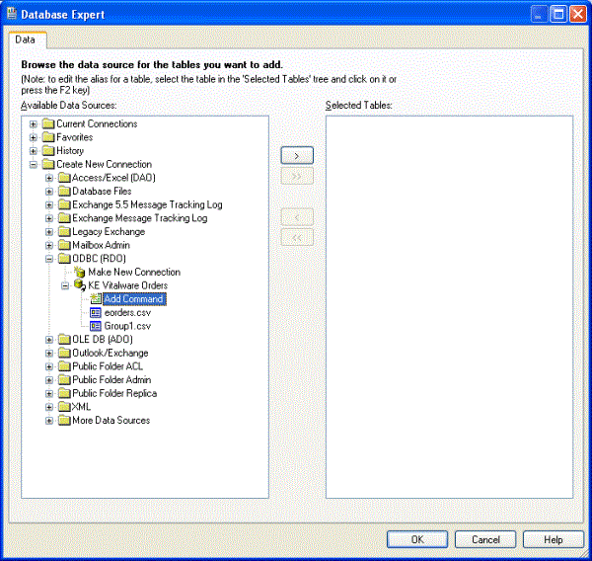This screenshot has height=561, width=592.
Task: Click the Cancel button
Action: click(485, 539)
